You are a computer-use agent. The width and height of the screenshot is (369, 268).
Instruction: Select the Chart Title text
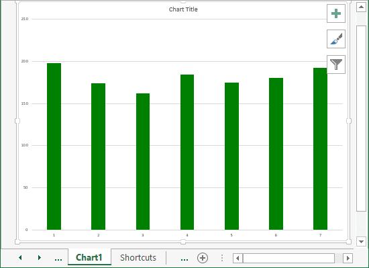point(183,9)
